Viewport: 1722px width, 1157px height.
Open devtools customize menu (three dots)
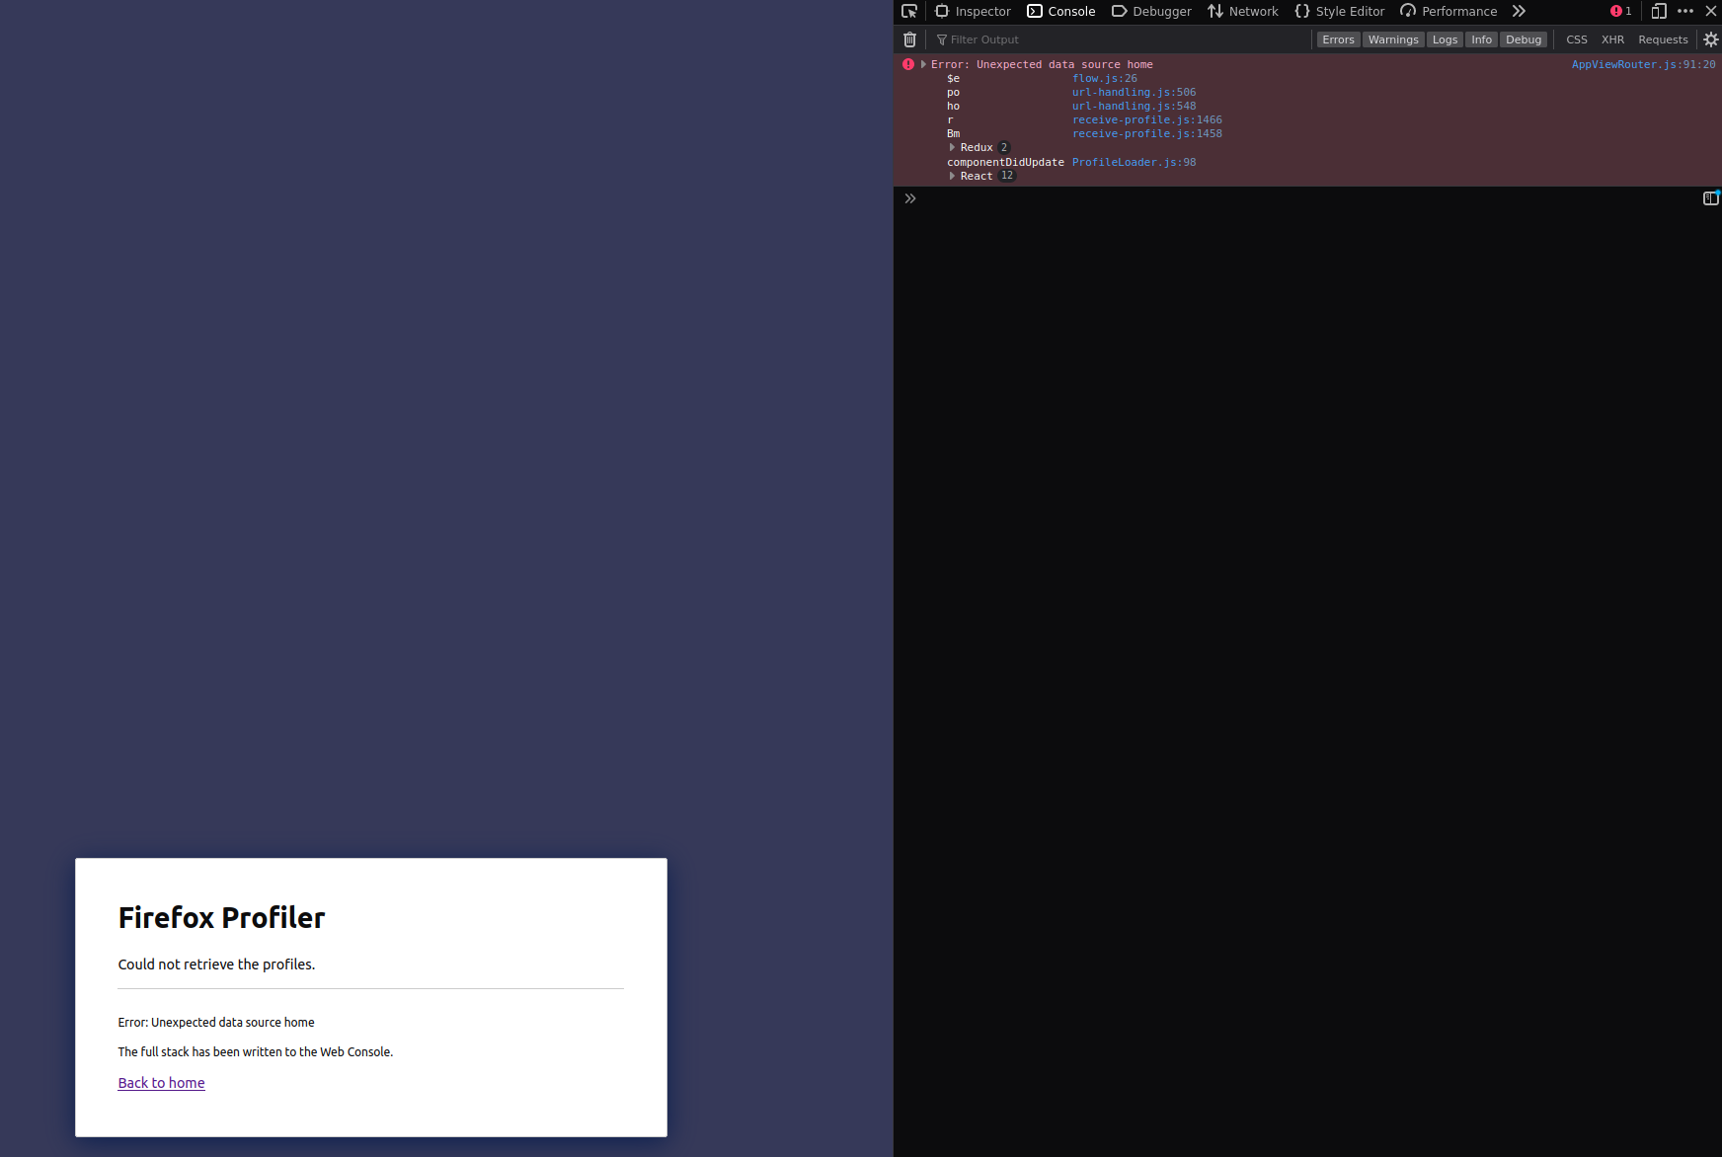tap(1685, 12)
